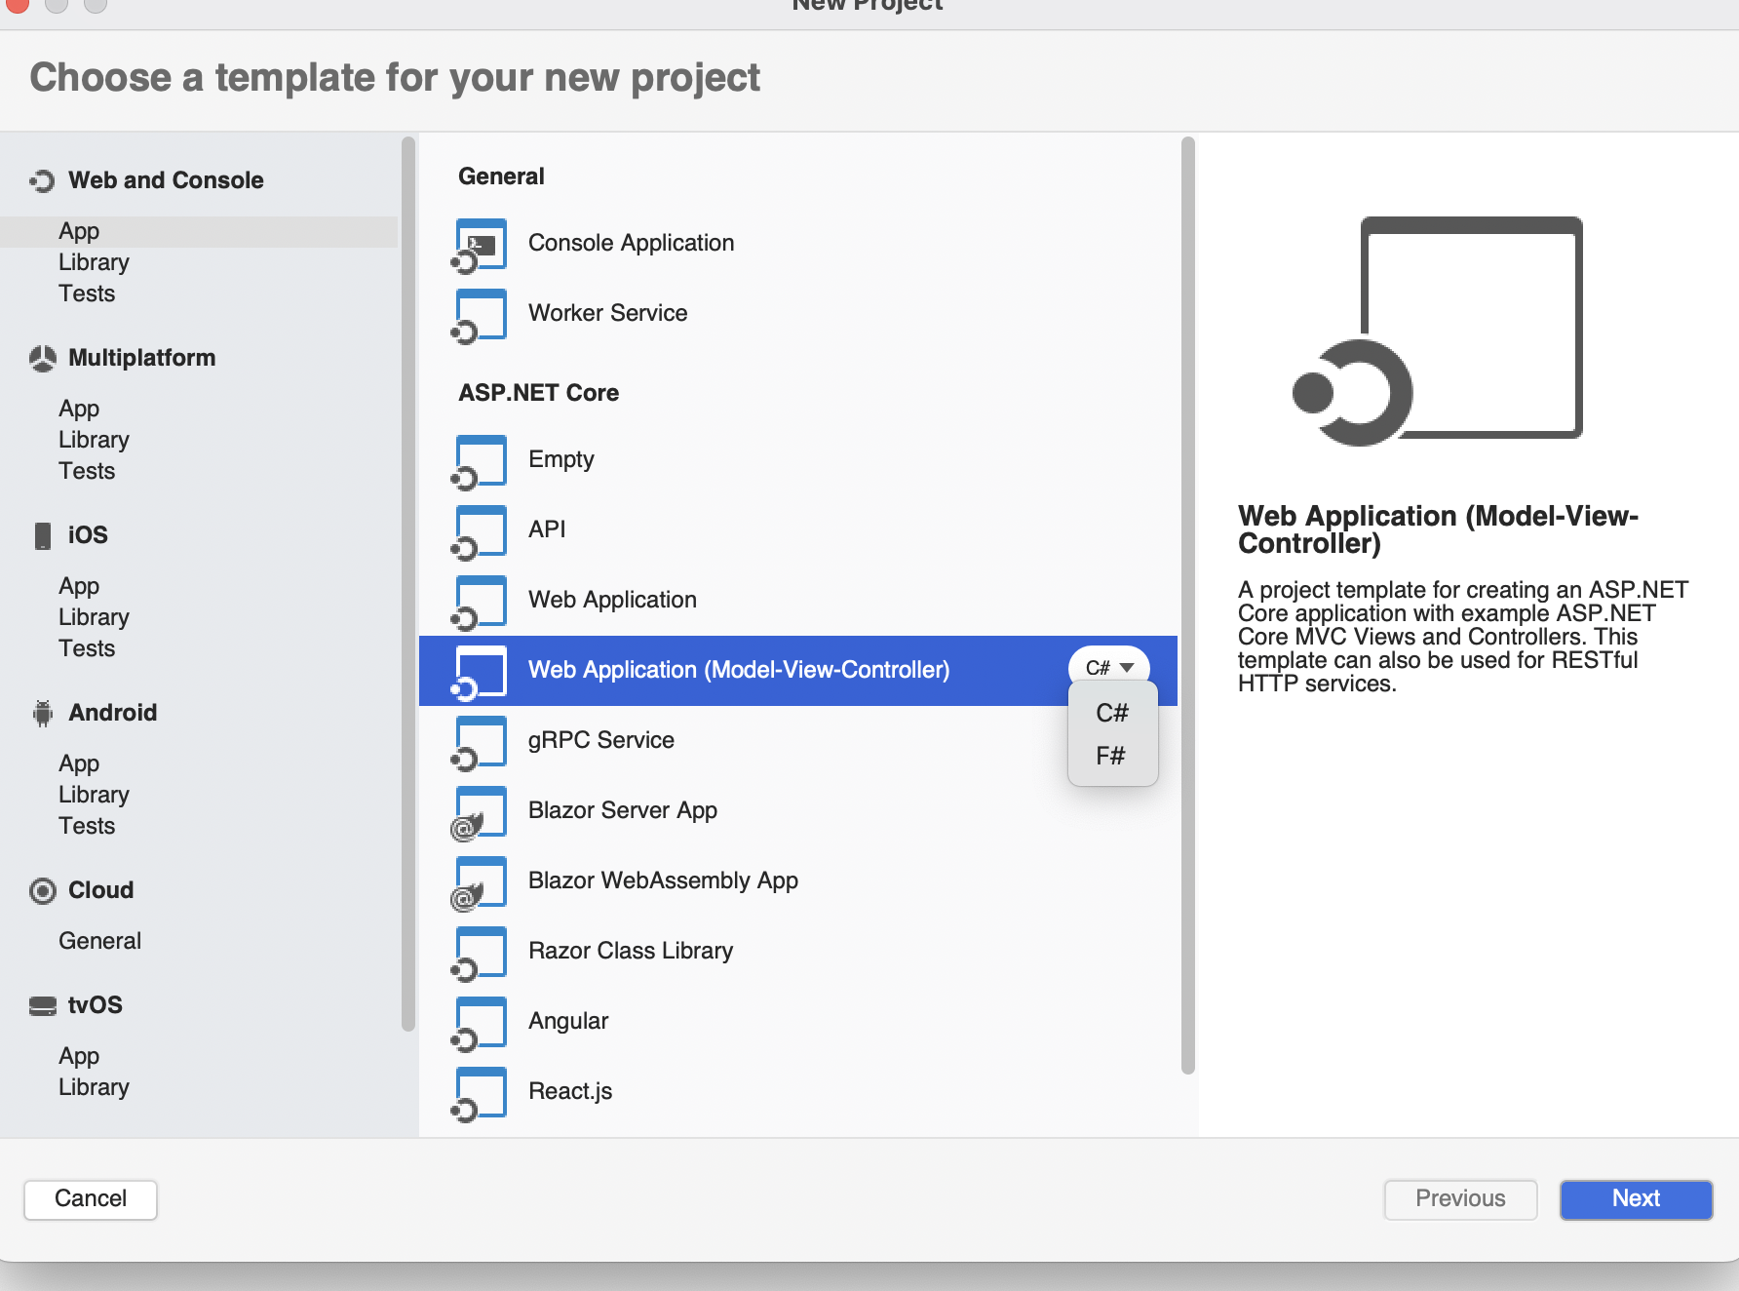Choose the Angular template name
The image size is (1739, 1291).
tap(567, 1021)
